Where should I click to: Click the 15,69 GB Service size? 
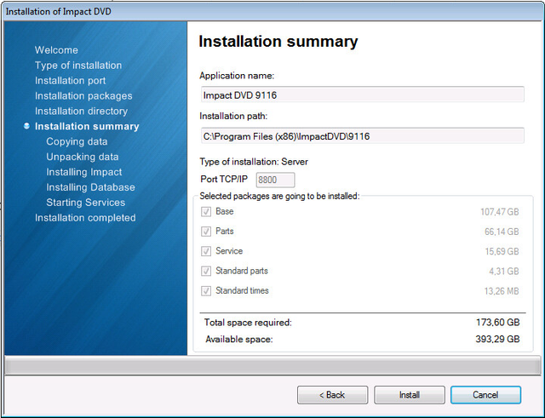click(502, 251)
